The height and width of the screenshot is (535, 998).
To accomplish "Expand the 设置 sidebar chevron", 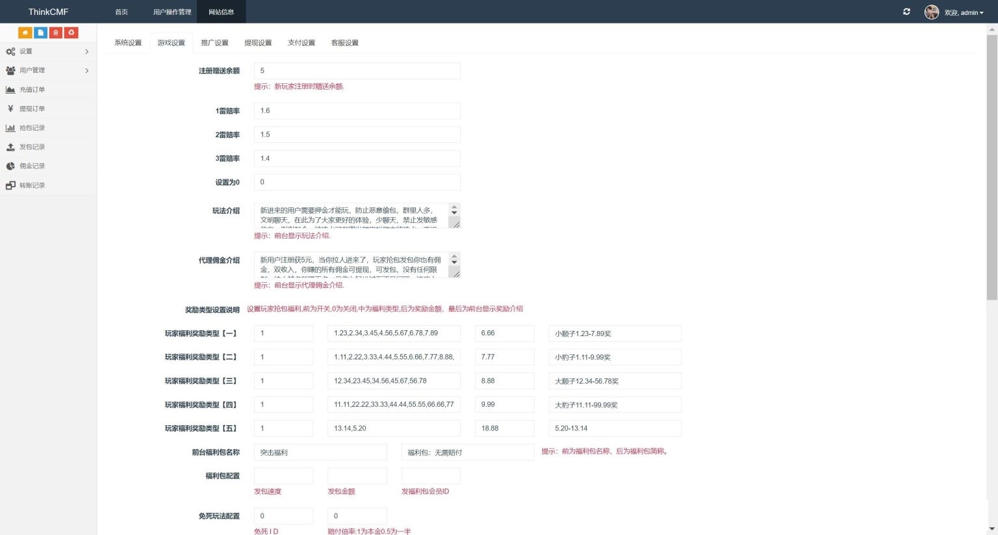I will (x=87, y=51).
